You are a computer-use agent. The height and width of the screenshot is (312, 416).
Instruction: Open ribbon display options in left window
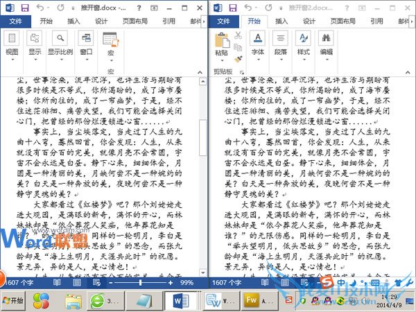point(154,8)
